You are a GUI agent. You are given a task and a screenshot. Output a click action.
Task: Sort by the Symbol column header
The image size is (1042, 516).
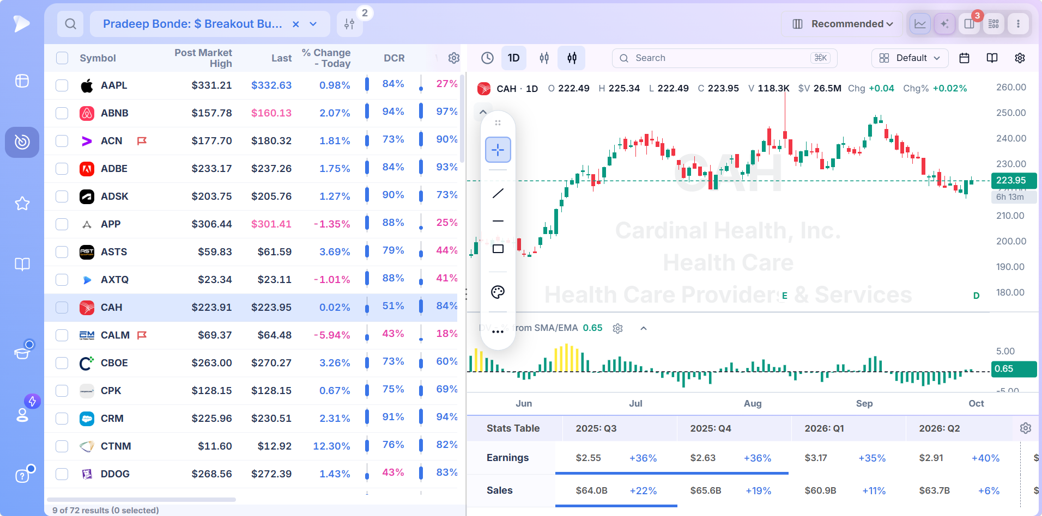point(98,58)
